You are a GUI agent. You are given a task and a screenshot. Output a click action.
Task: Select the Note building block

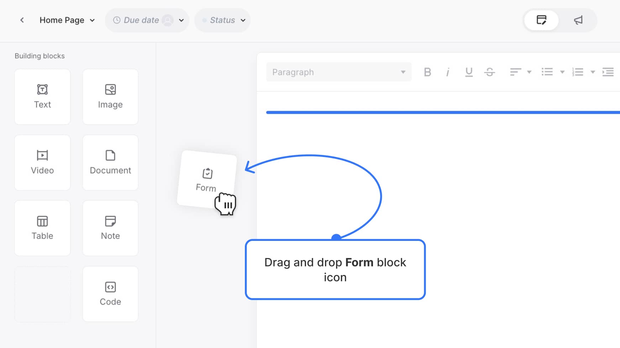[x=110, y=228]
